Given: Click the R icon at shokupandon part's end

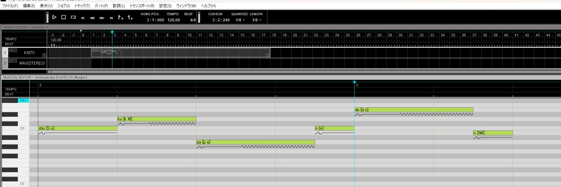Looking at the screenshot, I should 268,55.
